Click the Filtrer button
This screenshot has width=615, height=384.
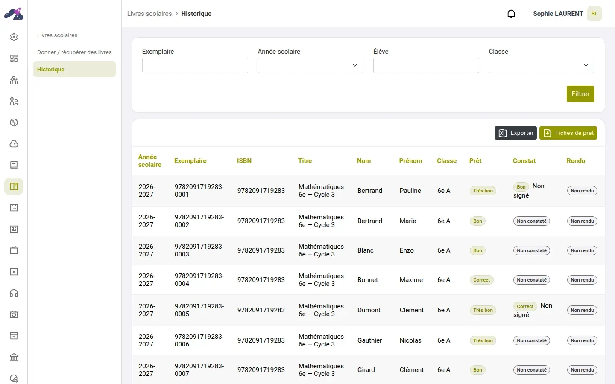[580, 94]
